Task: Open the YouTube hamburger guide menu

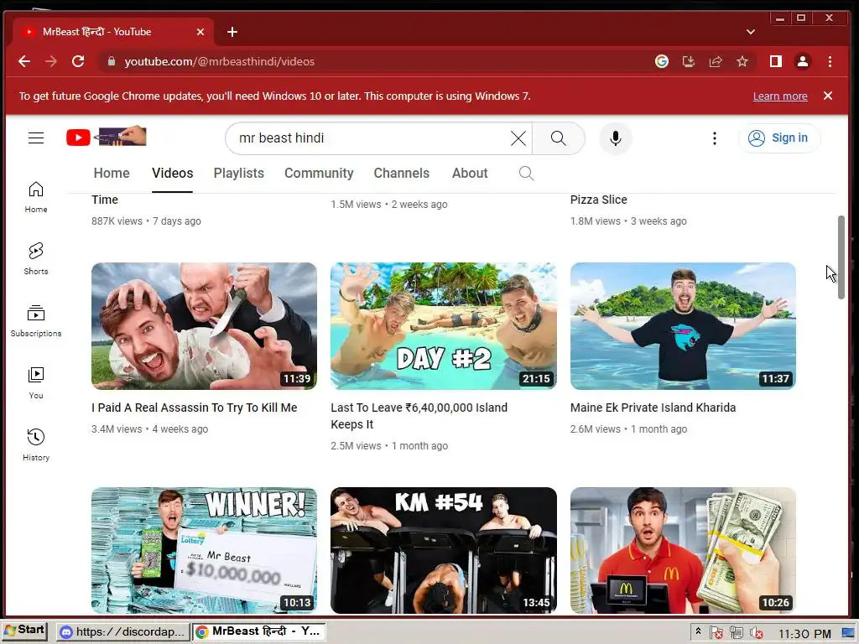Action: pyautogui.click(x=36, y=138)
